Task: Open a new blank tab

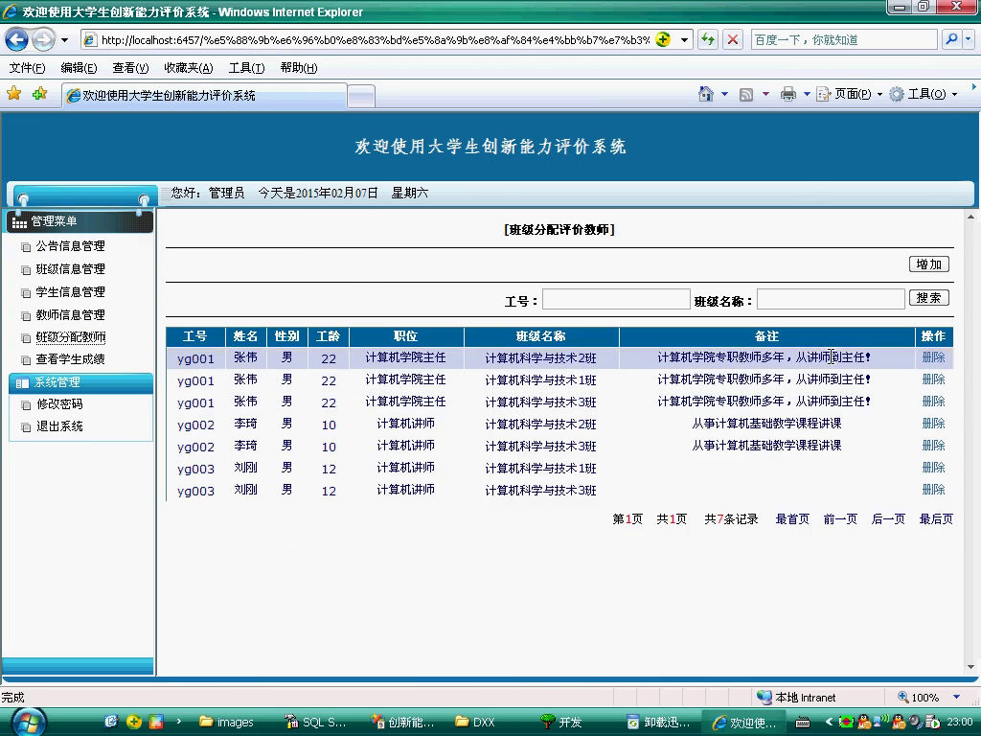Action: click(361, 97)
